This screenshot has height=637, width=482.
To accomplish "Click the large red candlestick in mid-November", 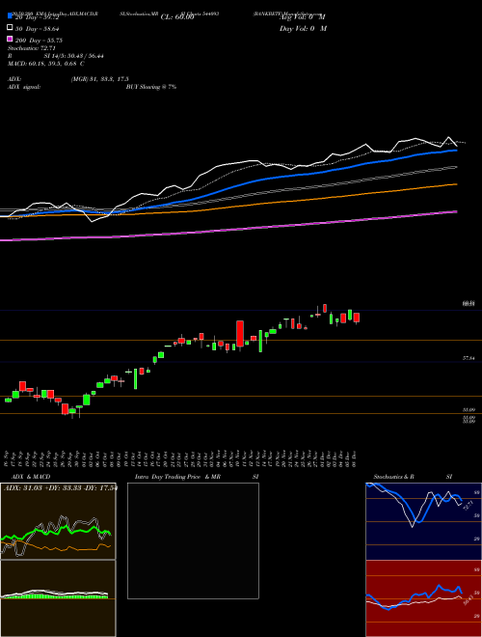I will tap(240, 334).
